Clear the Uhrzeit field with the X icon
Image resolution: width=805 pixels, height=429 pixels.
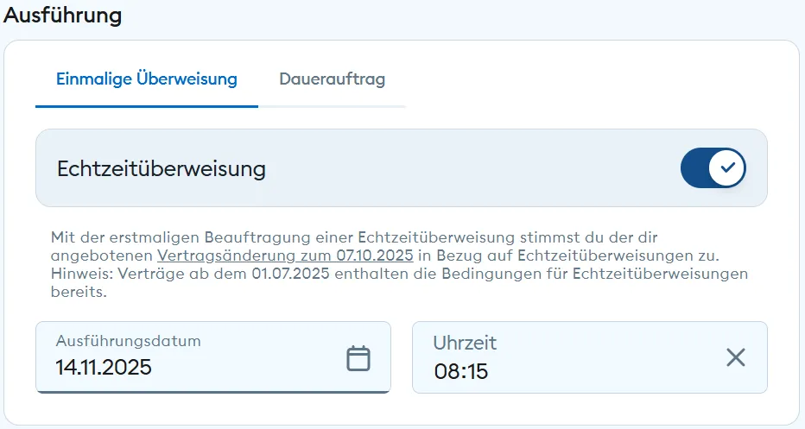[735, 357]
